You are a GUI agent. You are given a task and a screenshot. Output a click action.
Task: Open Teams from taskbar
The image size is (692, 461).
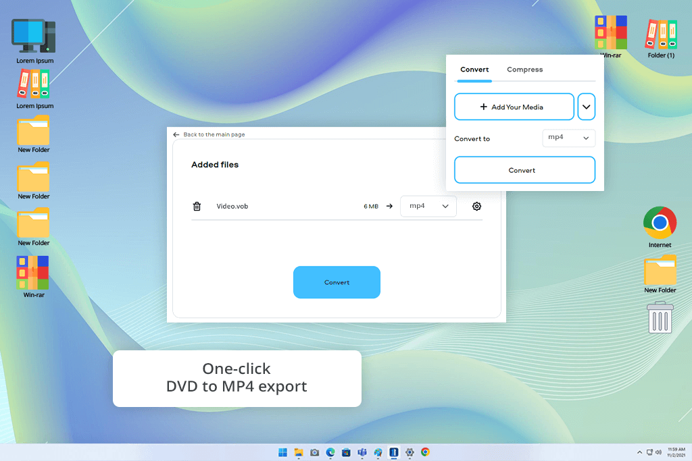(362, 452)
